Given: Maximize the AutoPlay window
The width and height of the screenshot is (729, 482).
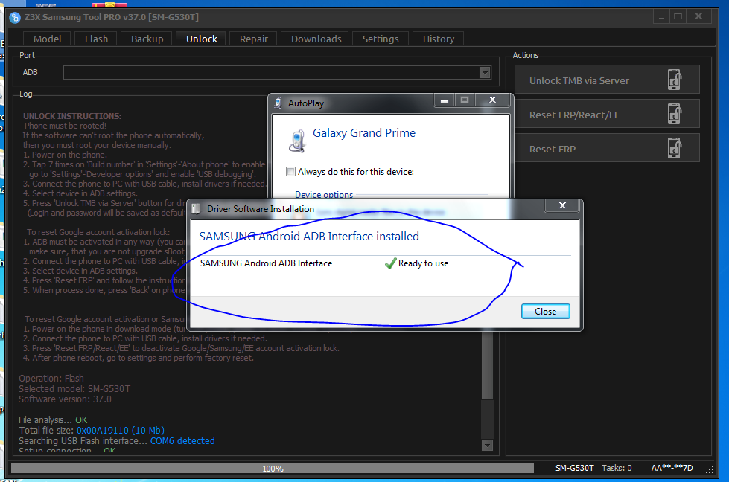Looking at the screenshot, I should (465, 100).
